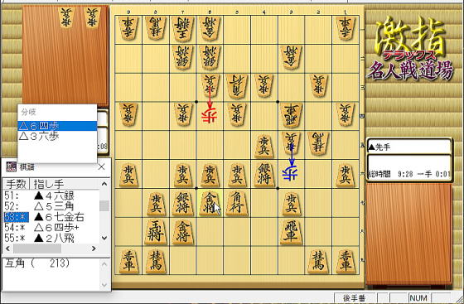Select the 角行 bishop piece on seventh rank
464x304 pixels.
pyautogui.click(x=237, y=204)
